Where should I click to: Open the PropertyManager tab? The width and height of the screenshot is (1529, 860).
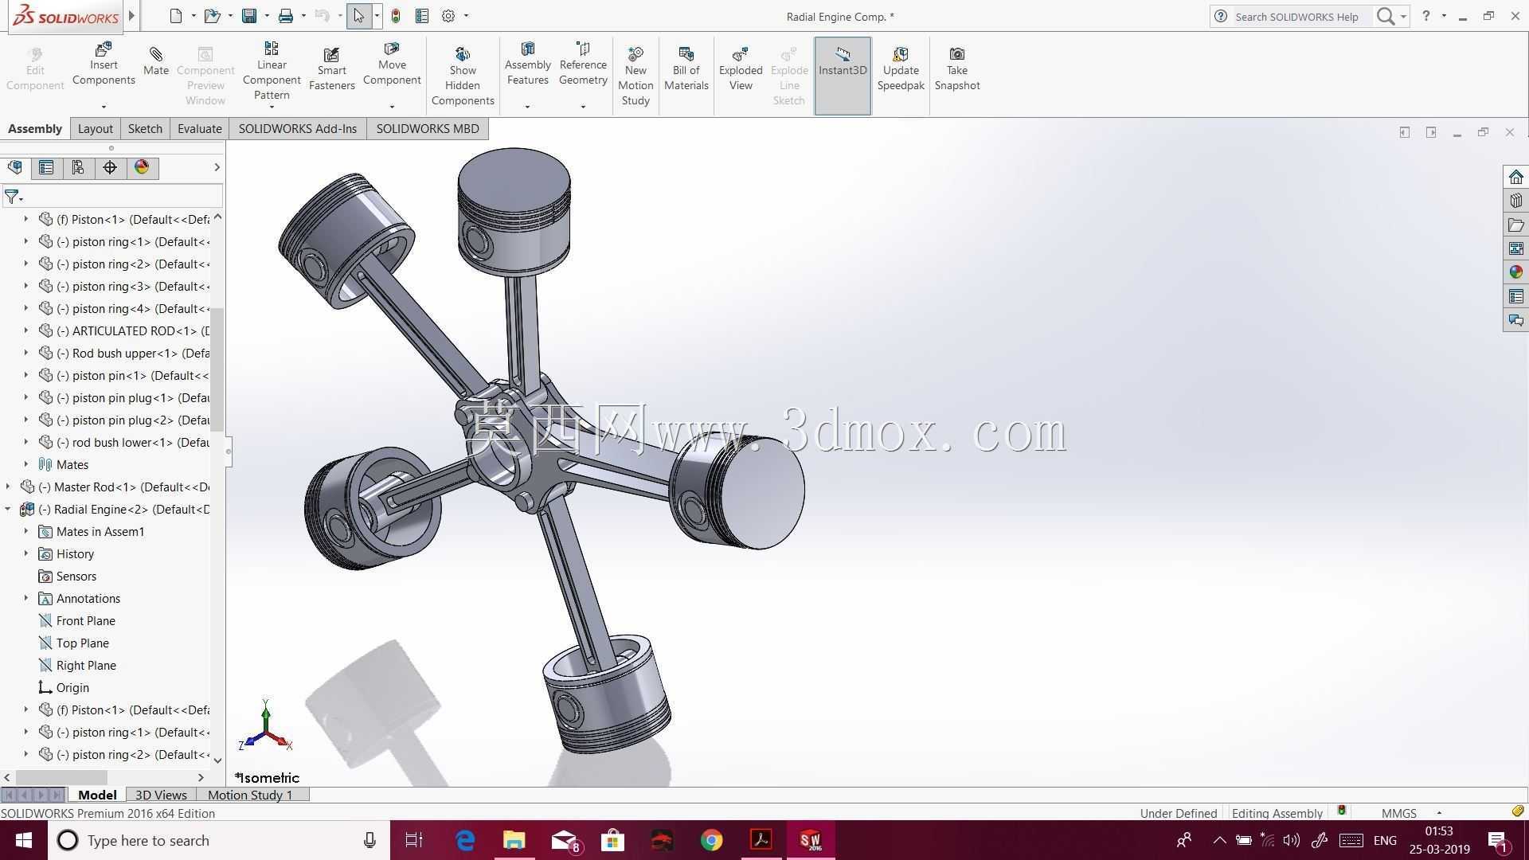coord(46,167)
